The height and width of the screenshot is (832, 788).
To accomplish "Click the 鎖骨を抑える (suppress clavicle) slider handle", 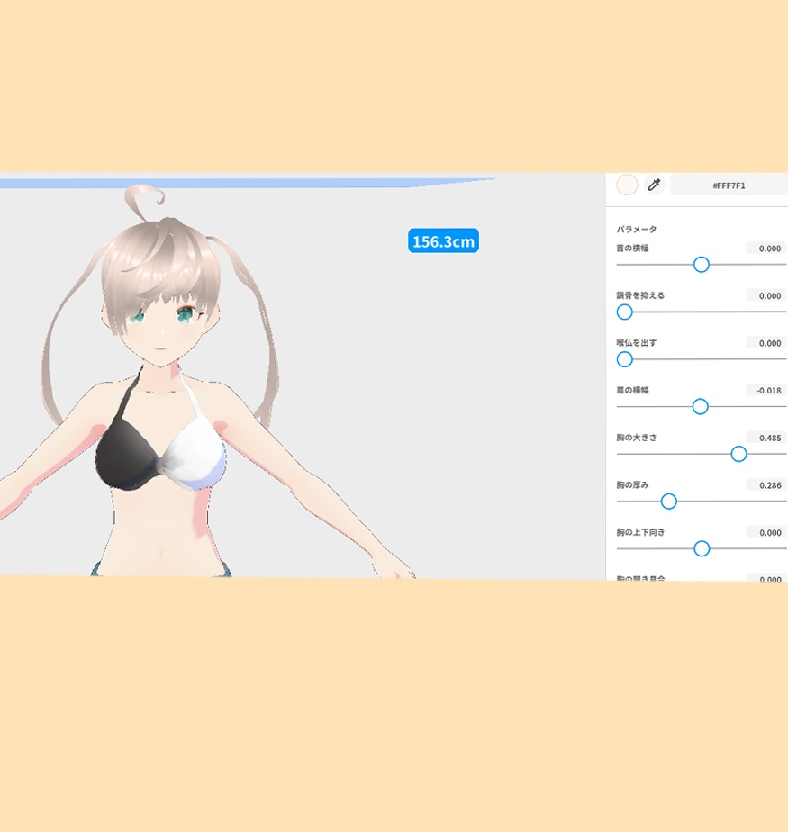I will point(624,312).
